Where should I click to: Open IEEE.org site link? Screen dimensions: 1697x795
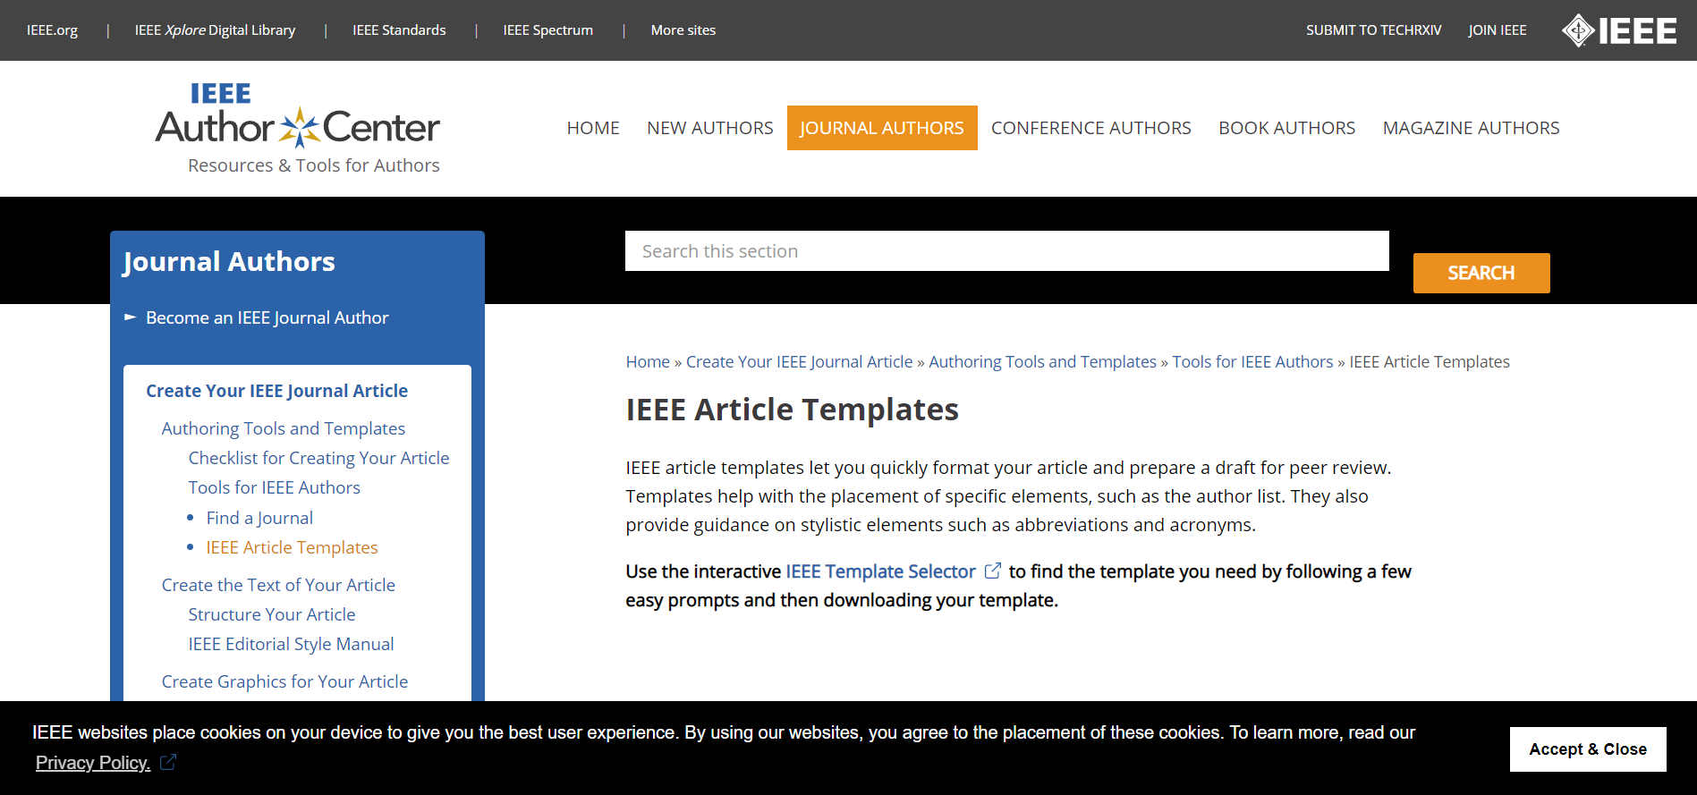52,30
